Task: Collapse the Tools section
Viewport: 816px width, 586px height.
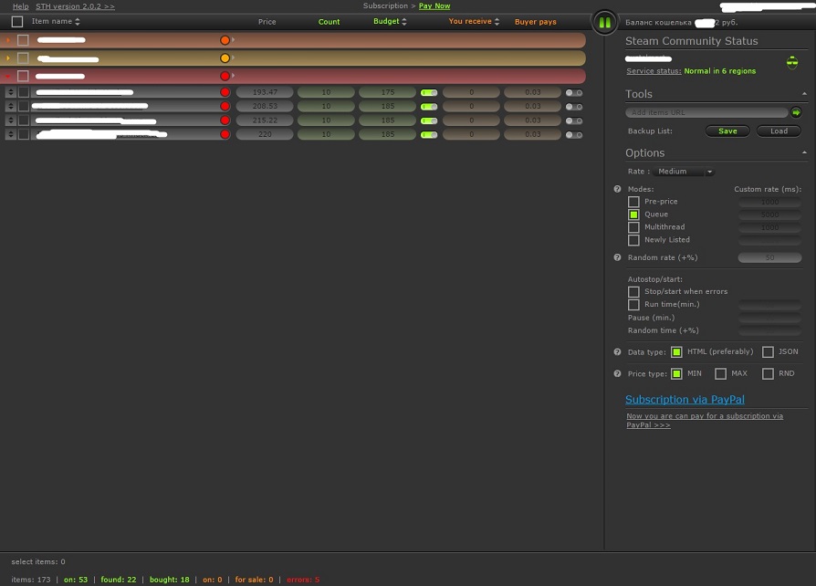Action: point(804,94)
